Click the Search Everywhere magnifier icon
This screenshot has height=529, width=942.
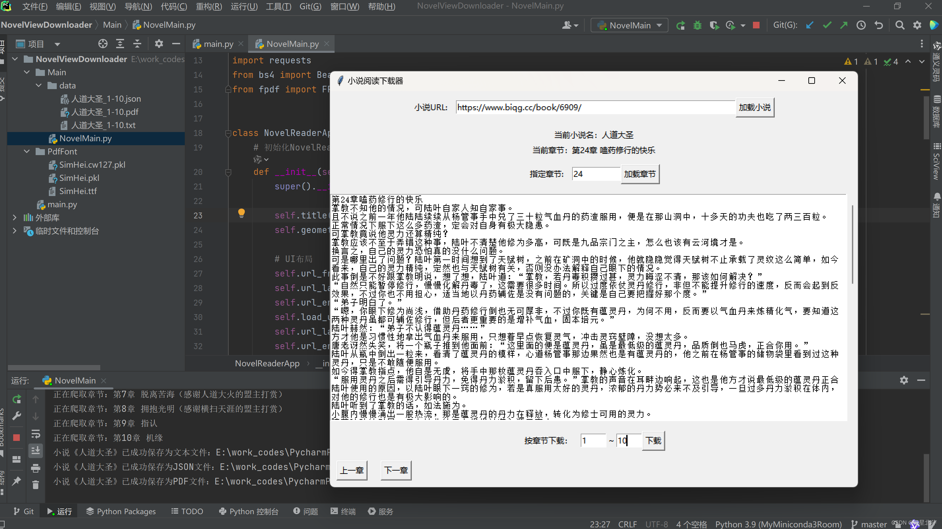[x=899, y=25]
